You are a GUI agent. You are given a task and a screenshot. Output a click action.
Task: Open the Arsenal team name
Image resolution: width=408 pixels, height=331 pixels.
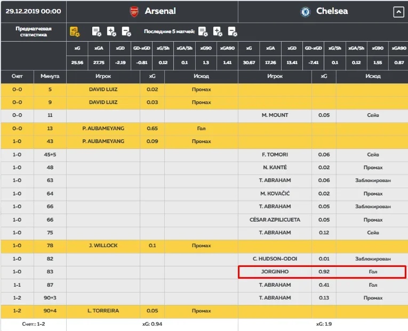(x=160, y=11)
